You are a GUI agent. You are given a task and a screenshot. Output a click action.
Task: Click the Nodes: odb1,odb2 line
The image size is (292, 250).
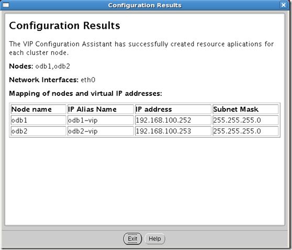tap(39, 66)
